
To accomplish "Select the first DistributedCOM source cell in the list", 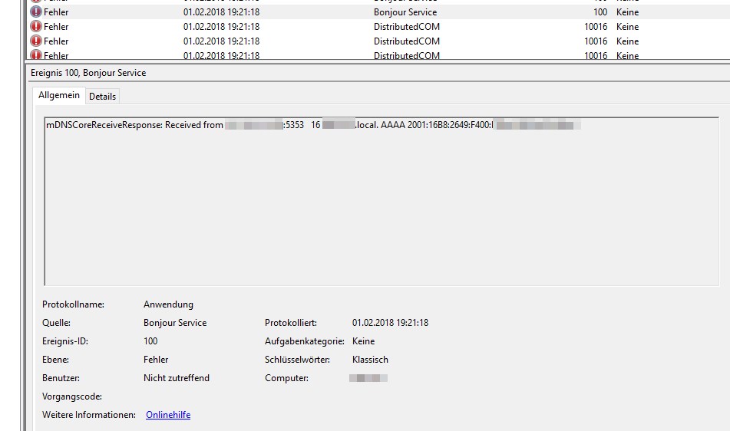I will [x=406, y=27].
